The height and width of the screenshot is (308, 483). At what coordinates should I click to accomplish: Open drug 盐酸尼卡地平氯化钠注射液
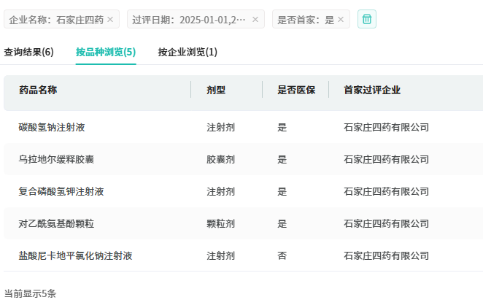[x=75, y=255]
